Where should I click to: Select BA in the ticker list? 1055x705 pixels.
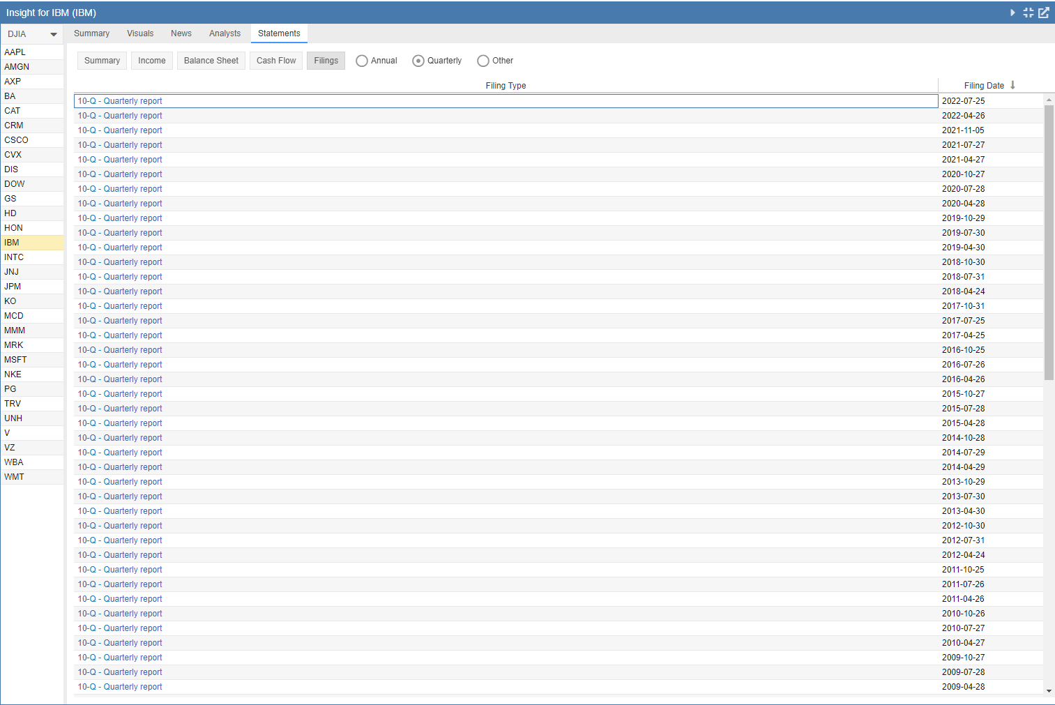[x=32, y=96]
